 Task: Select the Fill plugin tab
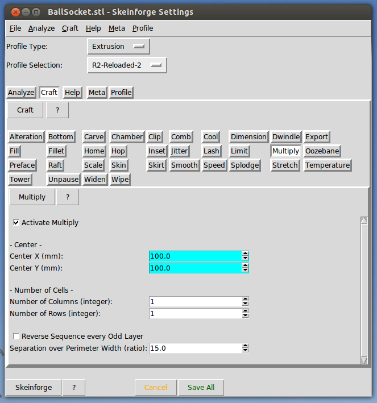click(14, 151)
